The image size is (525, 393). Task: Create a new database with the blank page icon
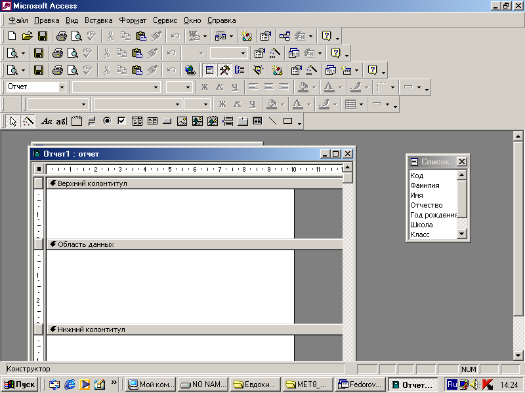click(12, 36)
